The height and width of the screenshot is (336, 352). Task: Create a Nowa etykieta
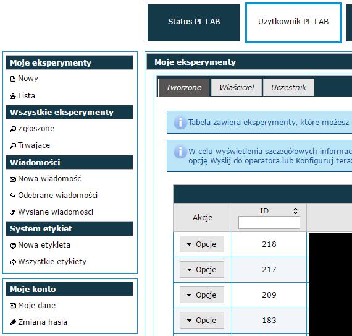point(44,245)
